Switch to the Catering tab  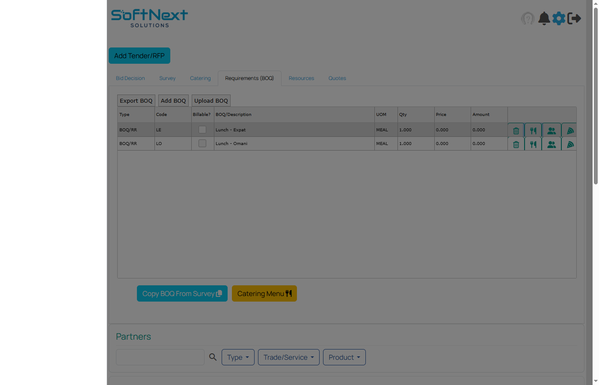[200, 78]
